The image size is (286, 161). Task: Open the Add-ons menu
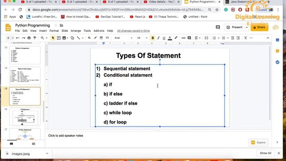[x=99, y=31]
